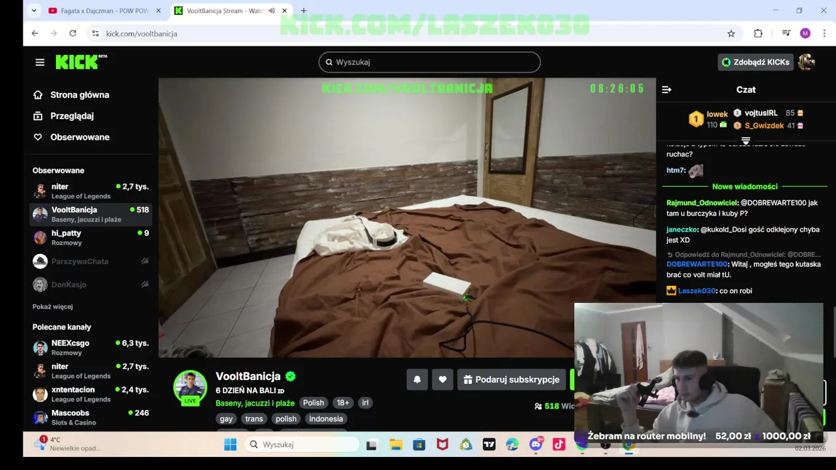Click S_Gwizdek in chat leaderboard
Screen dimensions: 836x470
click(764, 125)
